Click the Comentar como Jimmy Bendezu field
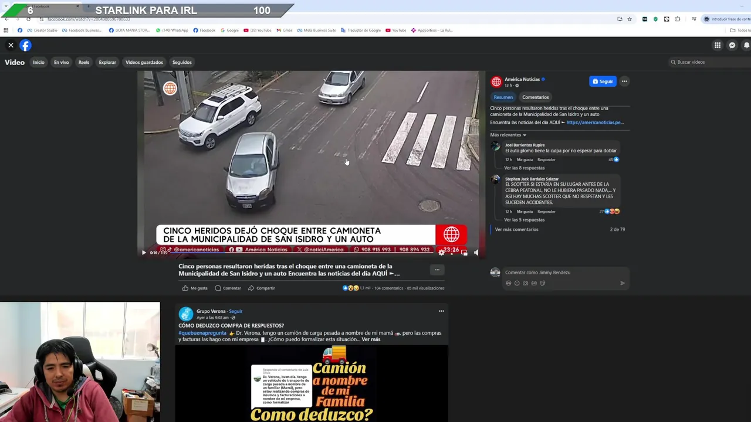The height and width of the screenshot is (422, 751). (x=566, y=273)
